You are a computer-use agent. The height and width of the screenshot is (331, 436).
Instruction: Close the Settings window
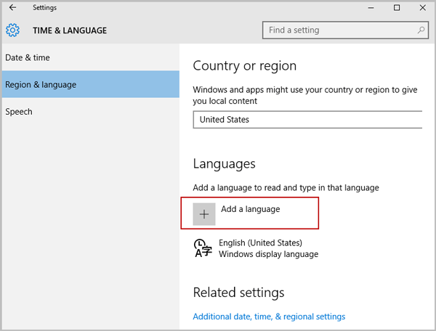coord(423,8)
